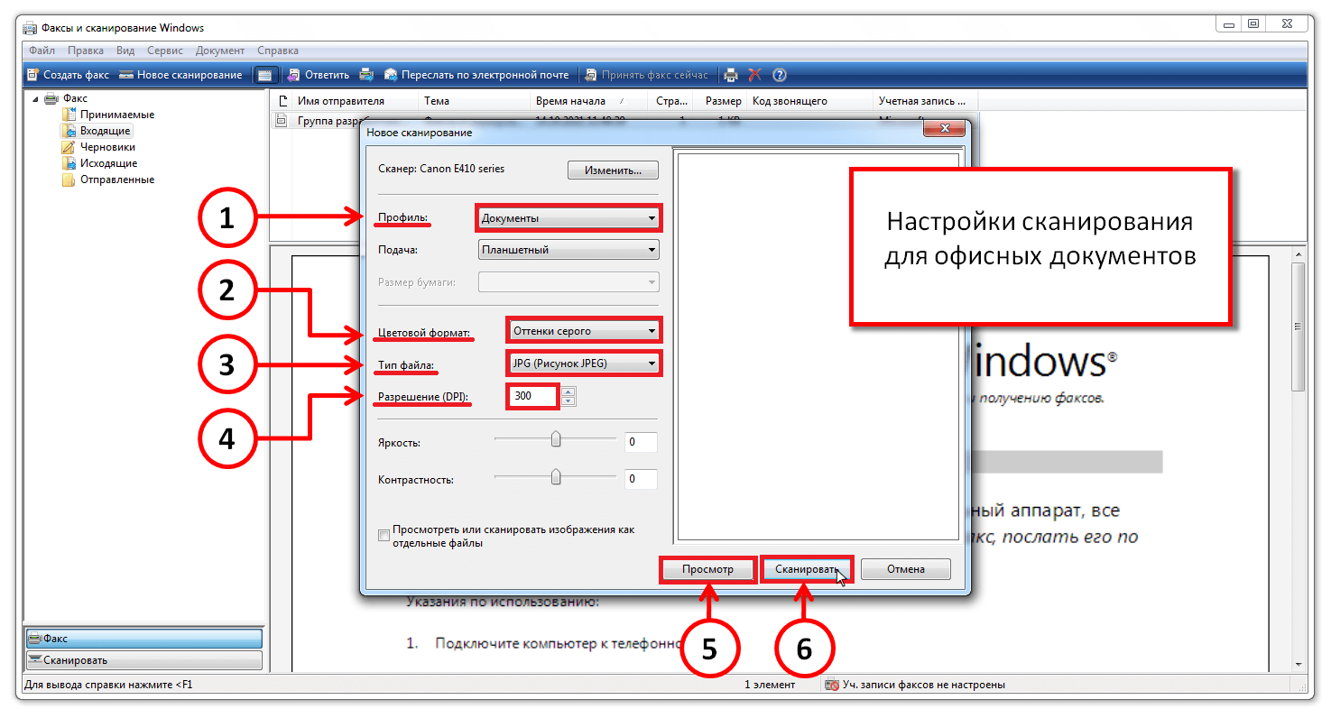Click the Стра... column header

point(673,101)
